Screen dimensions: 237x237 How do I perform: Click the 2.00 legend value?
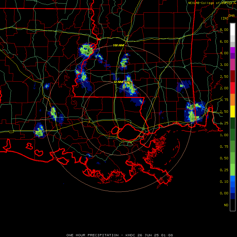click(x=224, y=88)
